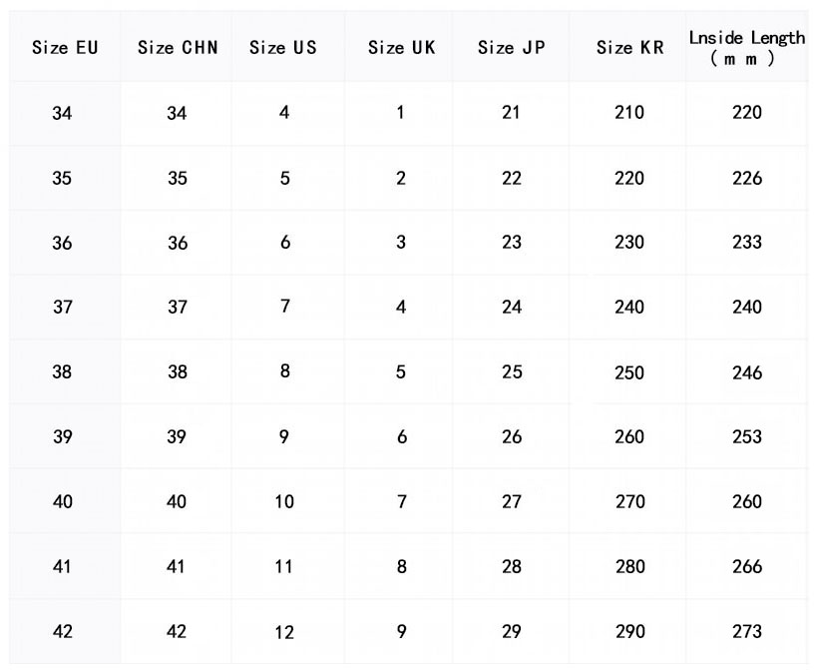This screenshot has height=670, width=818.
Task: Click the Inside Length (mm) header
Action: [746, 47]
